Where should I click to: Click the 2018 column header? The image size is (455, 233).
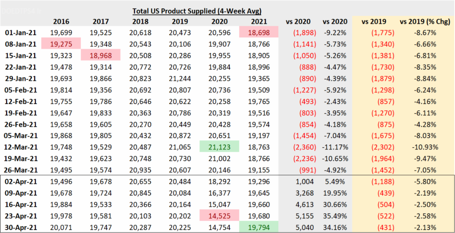[x=140, y=22]
